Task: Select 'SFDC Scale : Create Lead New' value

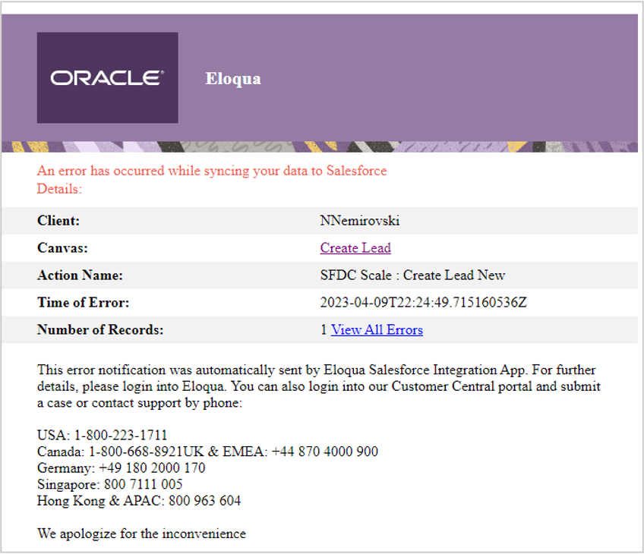Action: click(412, 275)
